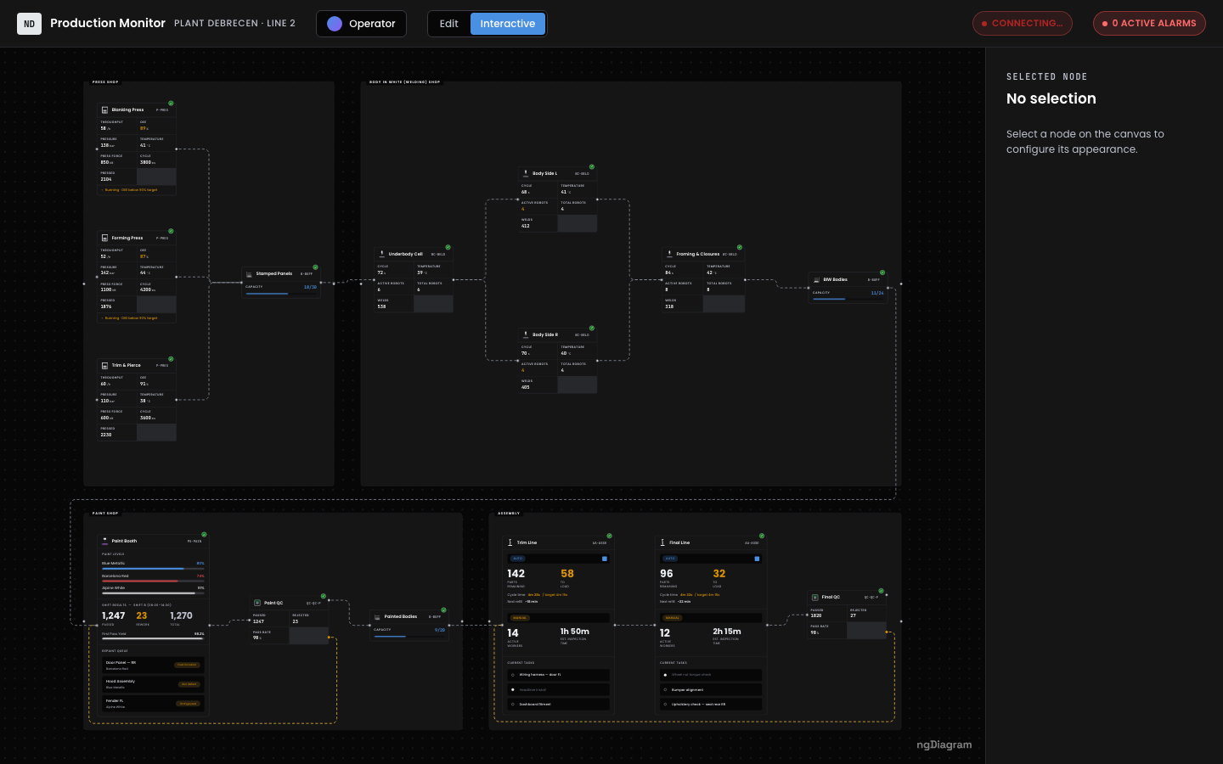Image resolution: width=1223 pixels, height=764 pixels.
Task: Toggle the Final Line AUTO blue checkbox
Action: [x=757, y=559]
